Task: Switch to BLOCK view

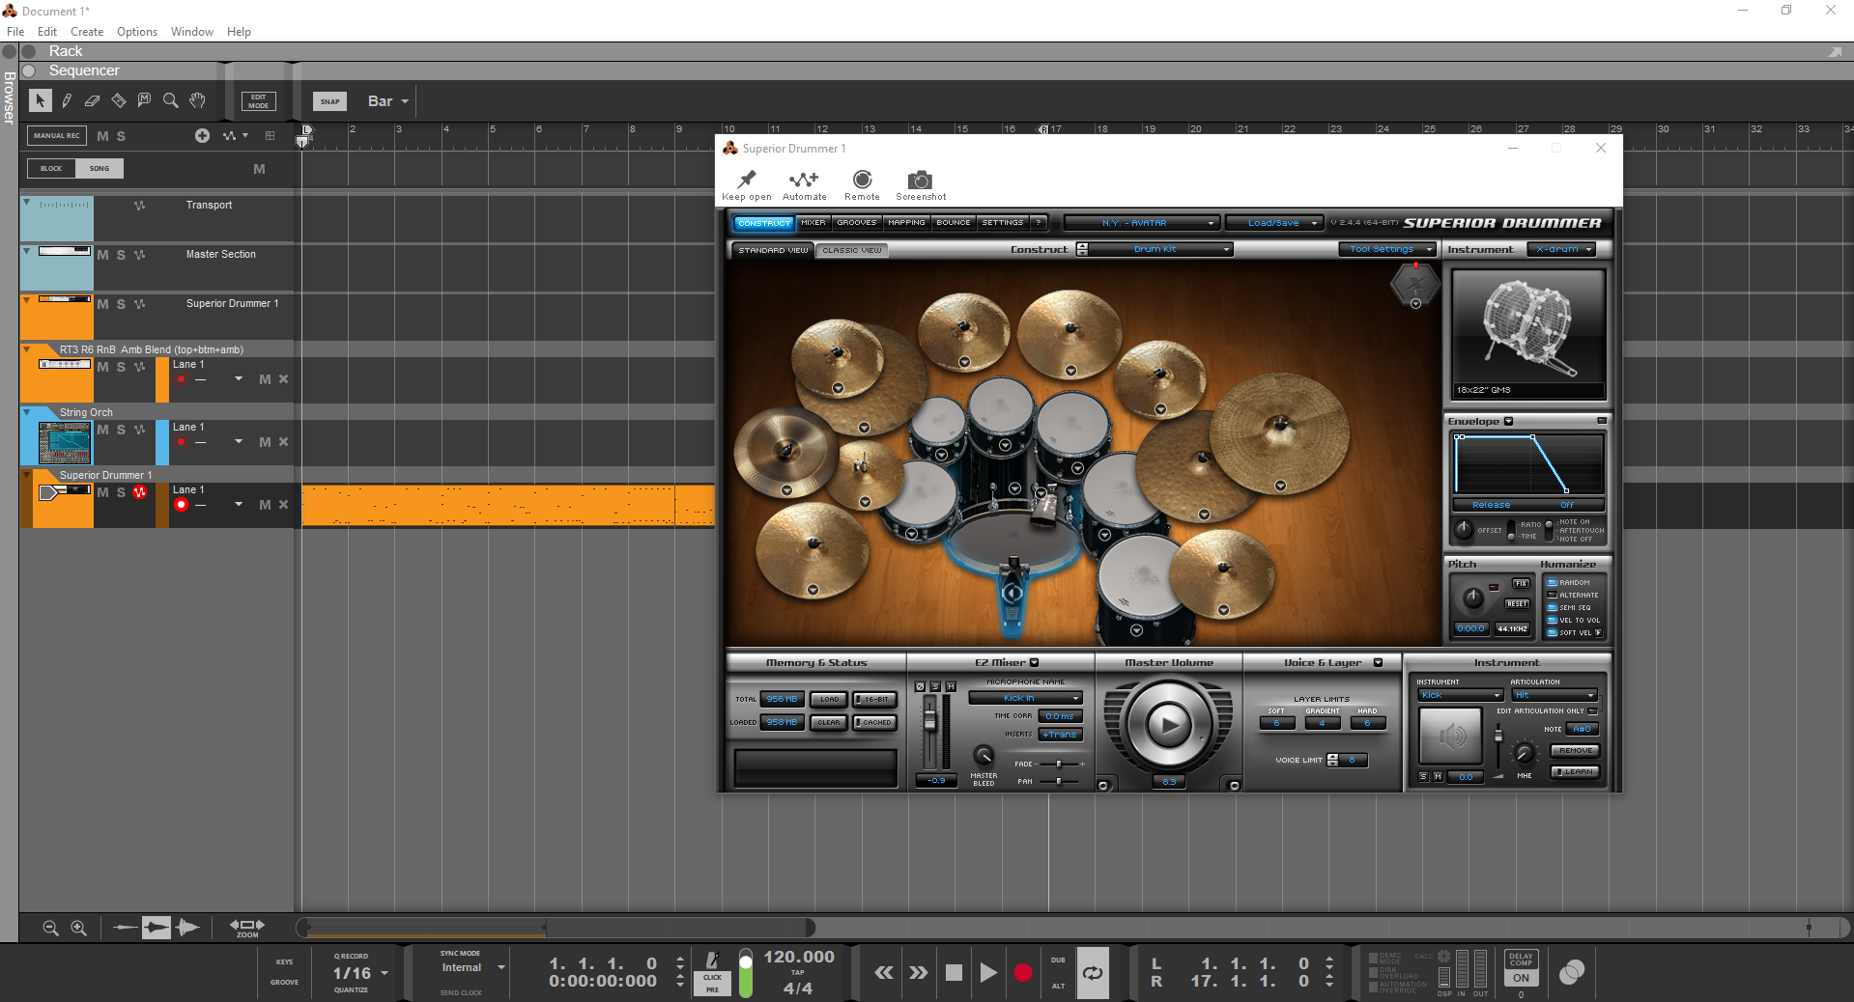Action: point(51,169)
